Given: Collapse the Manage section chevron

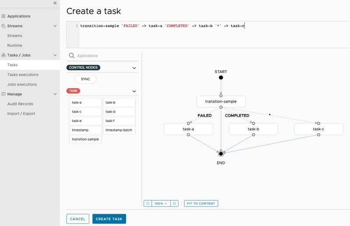Looking at the screenshot, I should click(x=55, y=94).
